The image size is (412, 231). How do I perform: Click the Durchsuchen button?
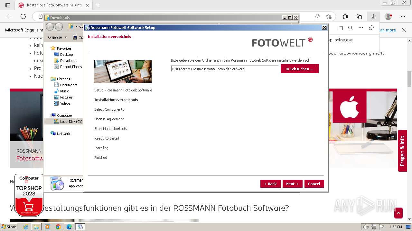(x=299, y=69)
